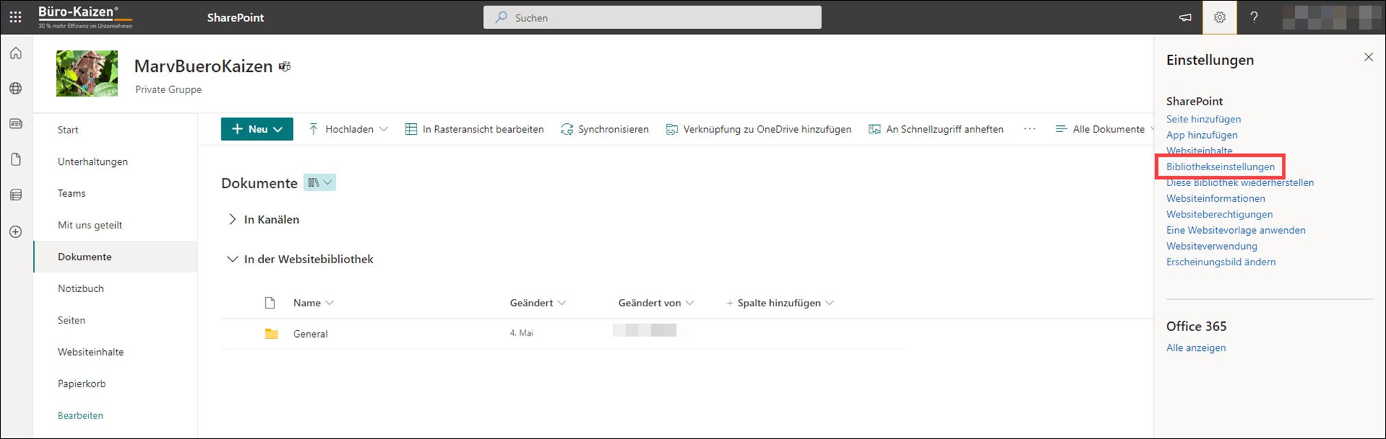Click the file page icon in left rail
1386x439 pixels.
click(x=16, y=159)
